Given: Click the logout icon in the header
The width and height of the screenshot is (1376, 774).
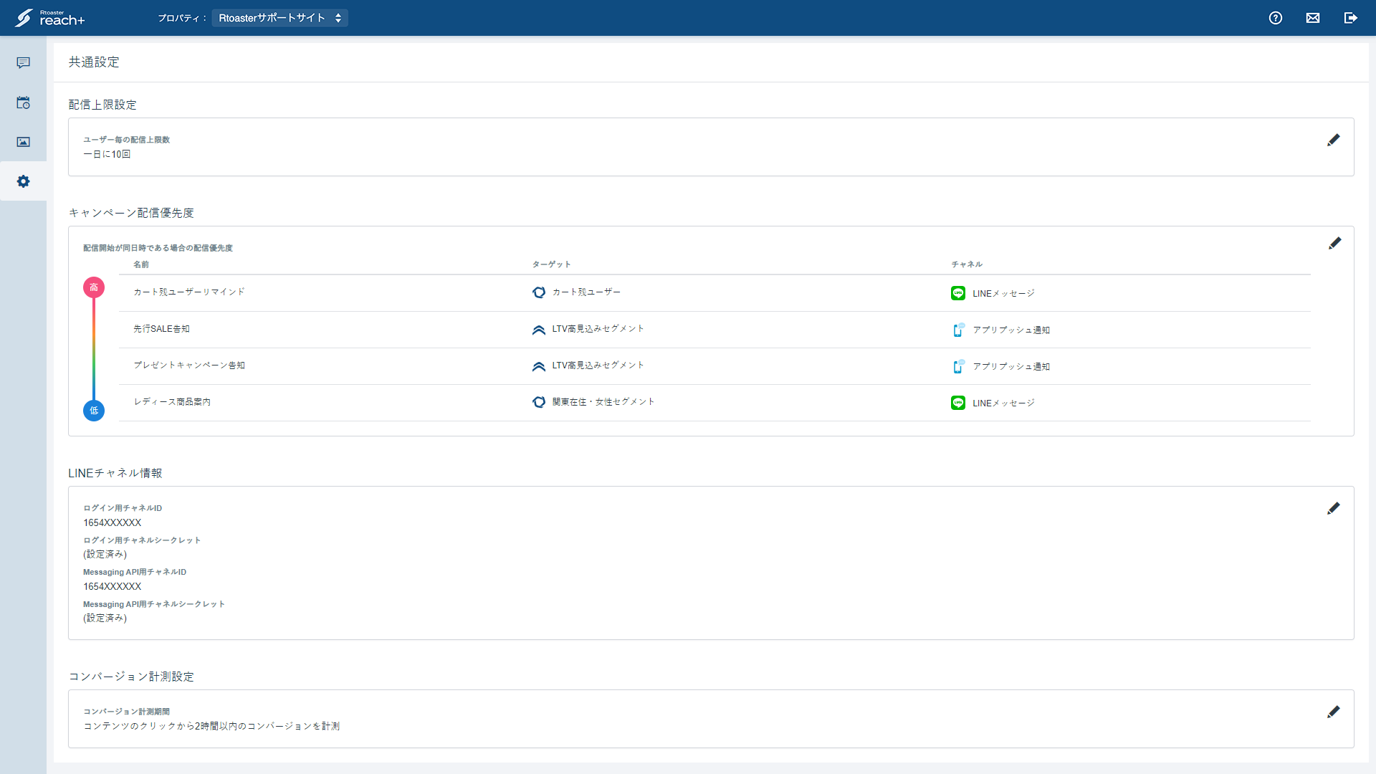Looking at the screenshot, I should [1351, 18].
